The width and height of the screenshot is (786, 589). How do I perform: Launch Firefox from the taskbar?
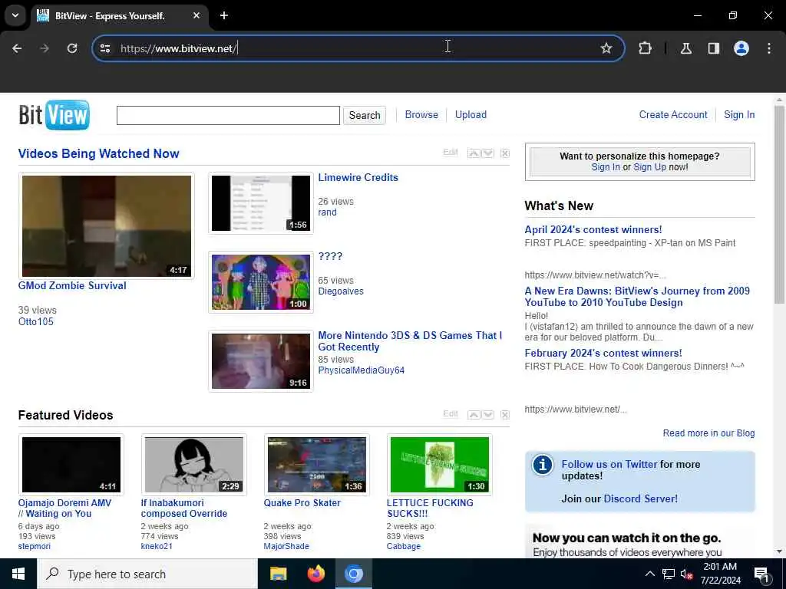315,574
